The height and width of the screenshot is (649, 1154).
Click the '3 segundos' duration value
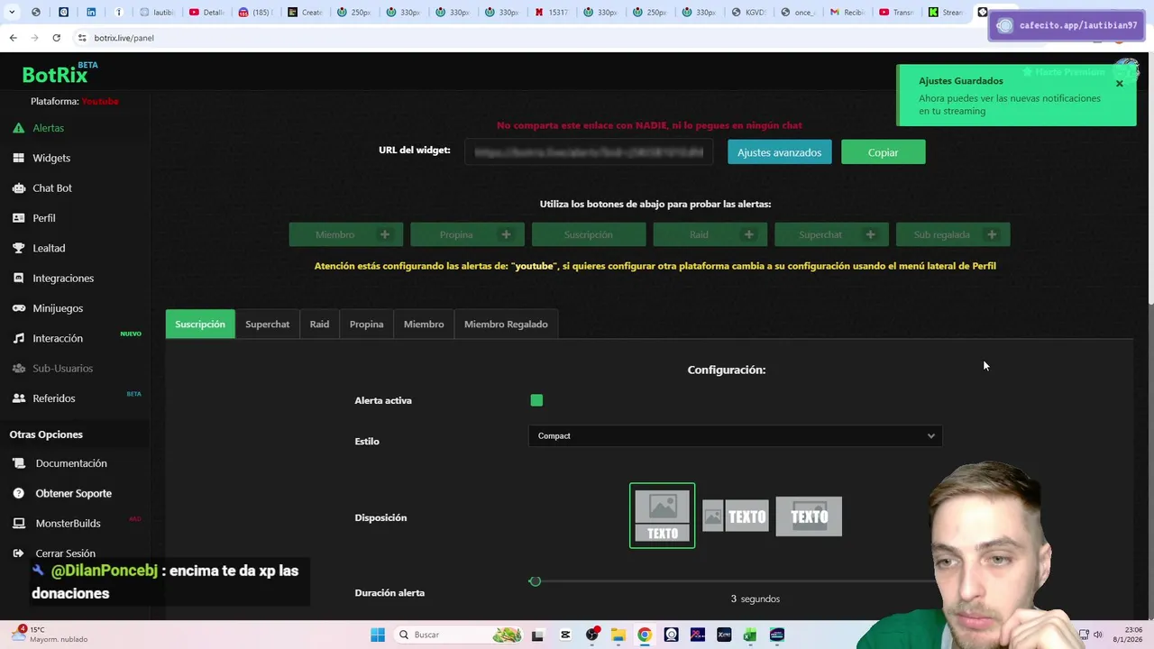[x=756, y=599]
